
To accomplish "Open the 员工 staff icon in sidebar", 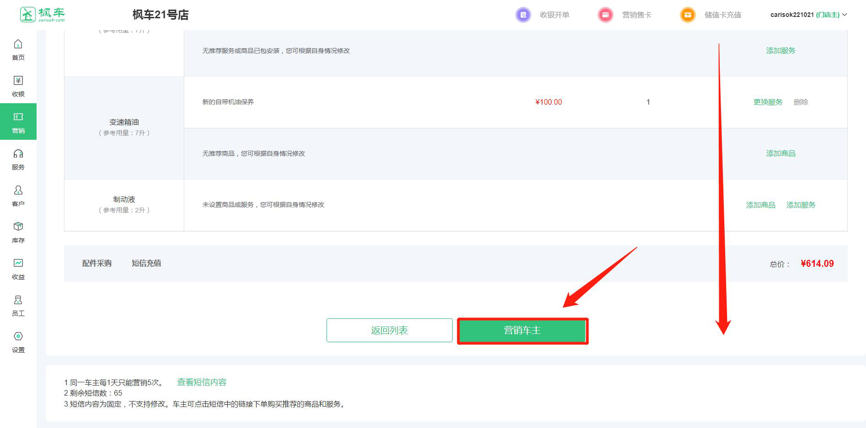I will coord(18,300).
